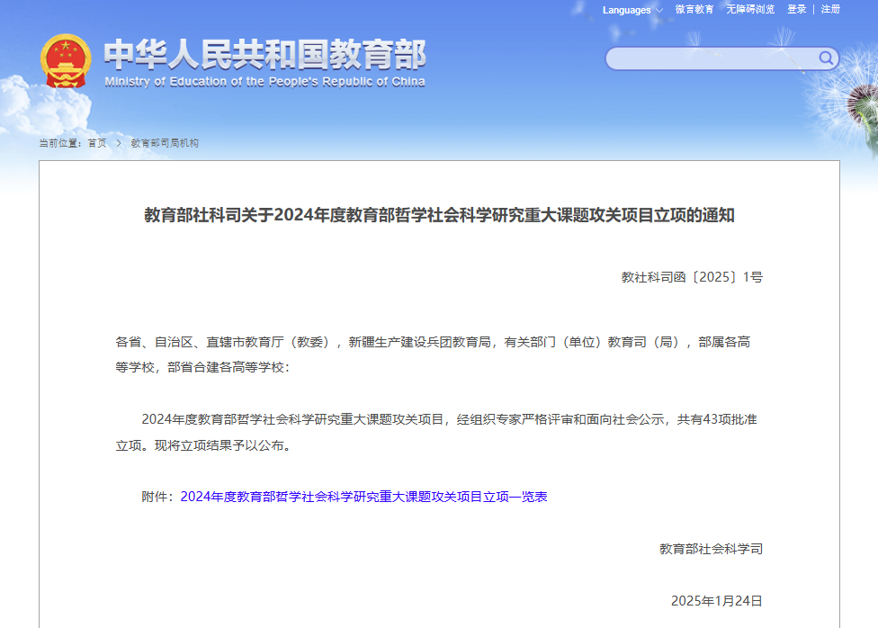Open 微言教育 from the top bar
This screenshot has height=628, width=878.
(694, 10)
